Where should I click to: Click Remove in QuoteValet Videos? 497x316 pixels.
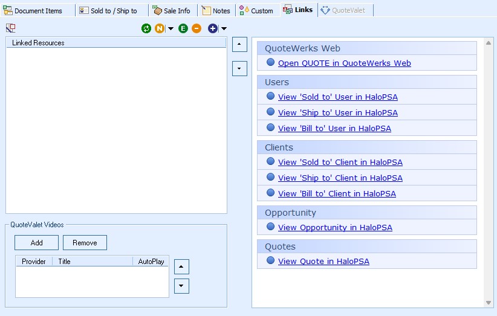click(x=85, y=243)
